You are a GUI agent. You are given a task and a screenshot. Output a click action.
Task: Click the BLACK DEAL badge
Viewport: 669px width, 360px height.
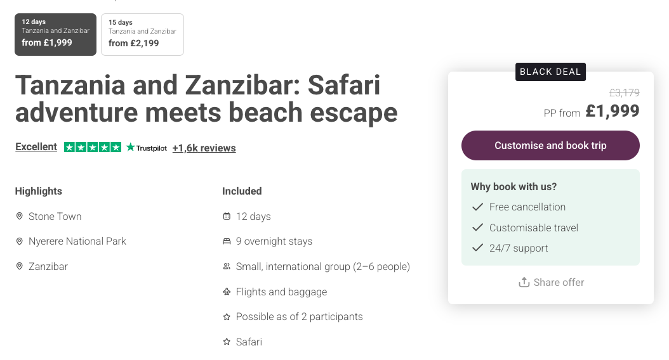[x=550, y=72]
